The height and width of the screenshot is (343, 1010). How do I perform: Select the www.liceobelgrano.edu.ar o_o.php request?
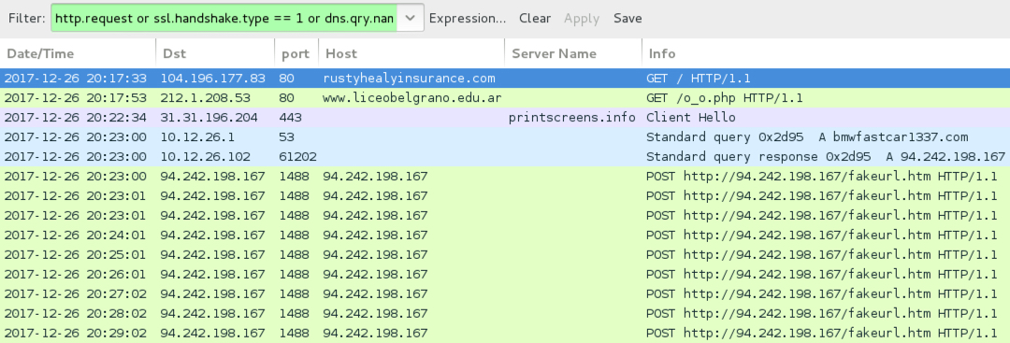coord(505,98)
